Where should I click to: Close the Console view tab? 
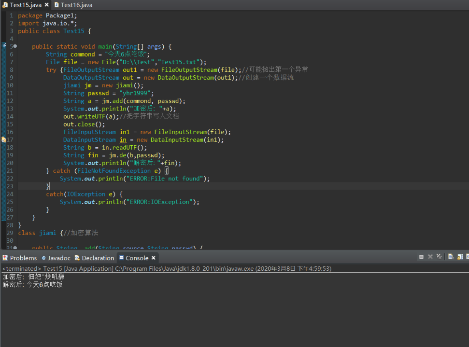[153, 258]
